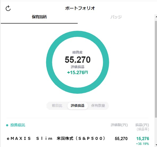157x147 pixels.
Task: Click the teal dot beside 投資信託
Action: pos(7,125)
